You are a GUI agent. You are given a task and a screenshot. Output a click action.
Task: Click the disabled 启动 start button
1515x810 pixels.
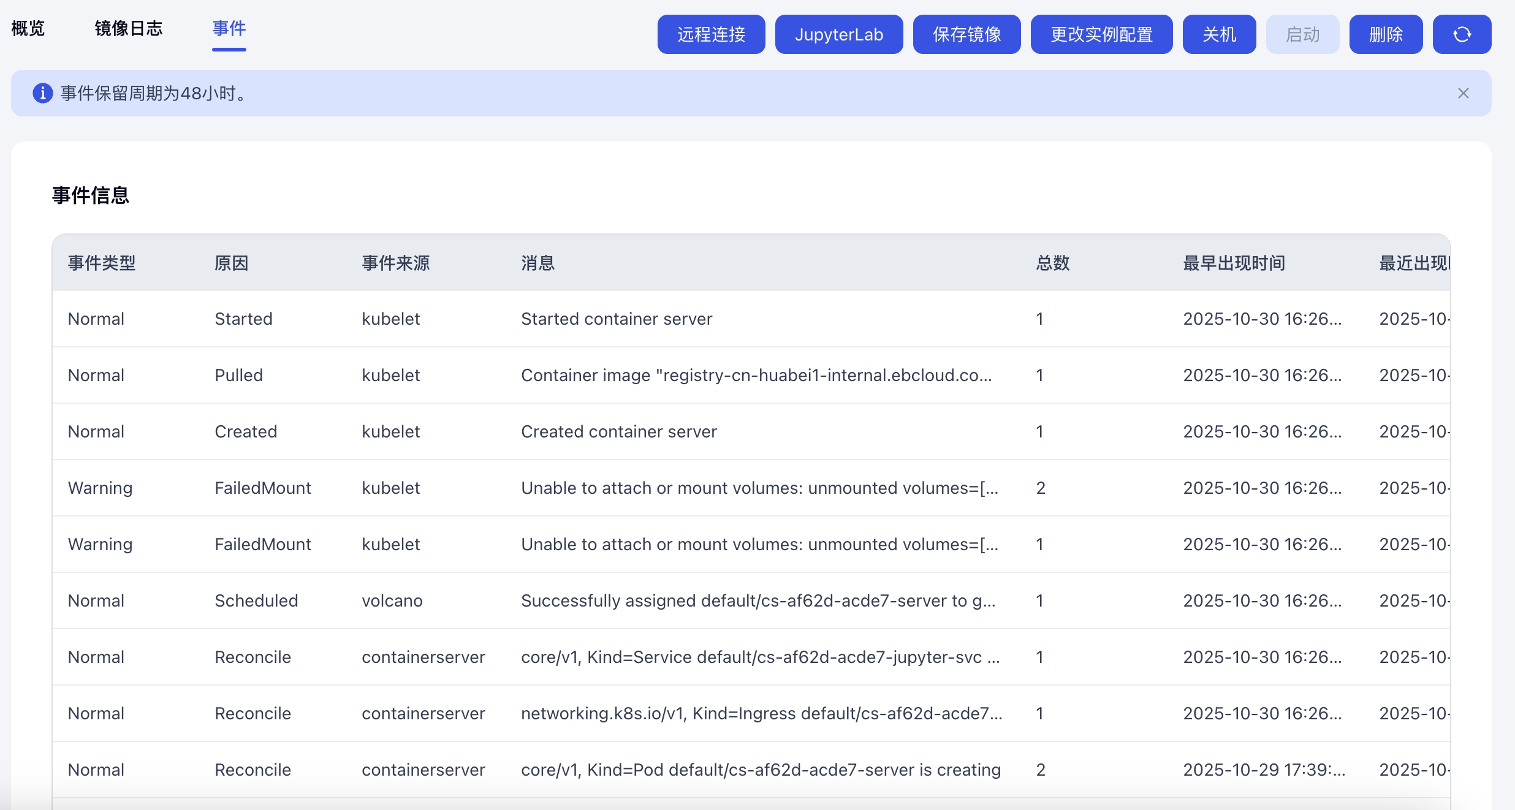pyautogui.click(x=1302, y=34)
